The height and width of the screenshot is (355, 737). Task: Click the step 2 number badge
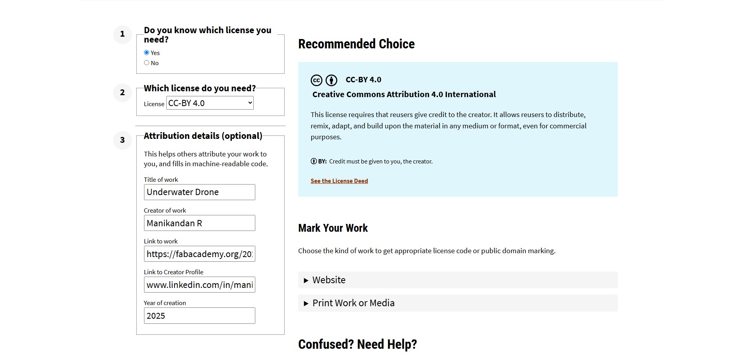(122, 93)
